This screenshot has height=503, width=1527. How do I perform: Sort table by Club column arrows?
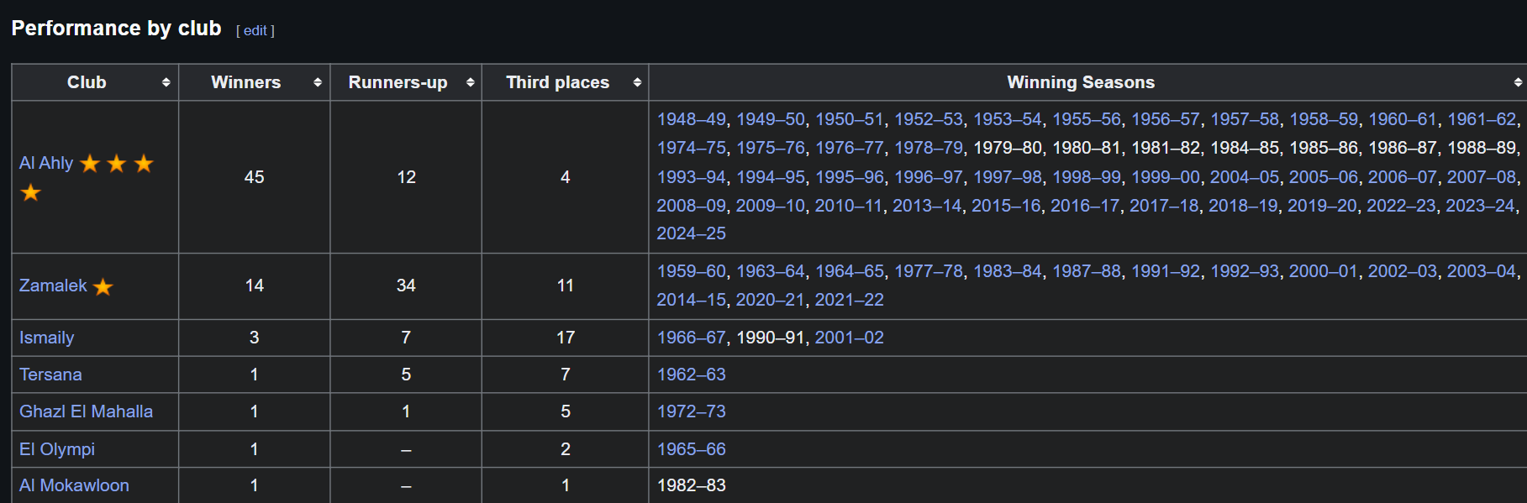[x=166, y=82]
